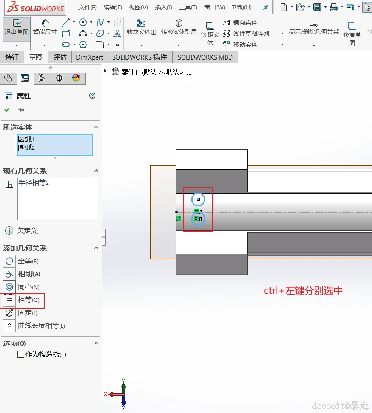The width and height of the screenshot is (372, 413).
Task: Click the Open file icon
Action: pyautogui.click(x=300, y=7)
